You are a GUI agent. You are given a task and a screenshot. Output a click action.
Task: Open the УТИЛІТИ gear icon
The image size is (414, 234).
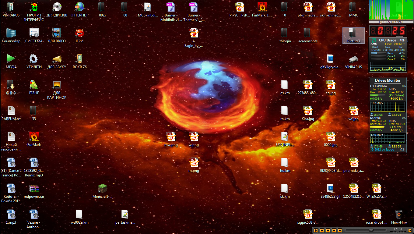[x=34, y=62]
